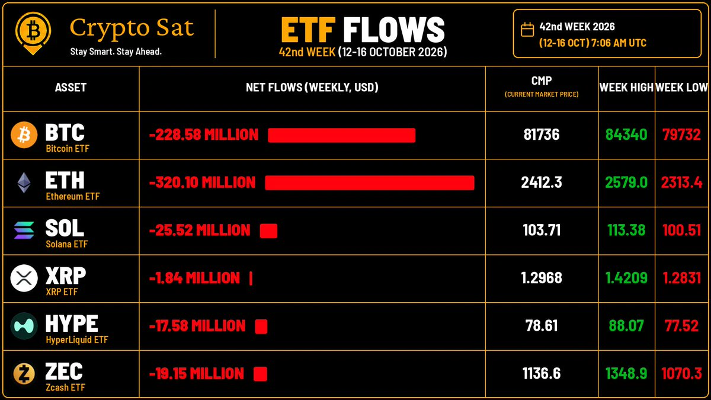The height and width of the screenshot is (400, 711).
Task: Click the calendar icon beside 42nd WEEK
Action: click(x=527, y=30)
